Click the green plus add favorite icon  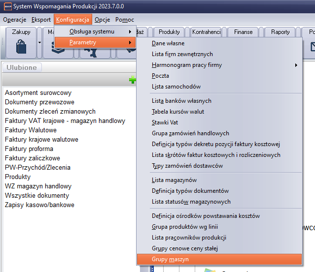[x=132, y=80]
